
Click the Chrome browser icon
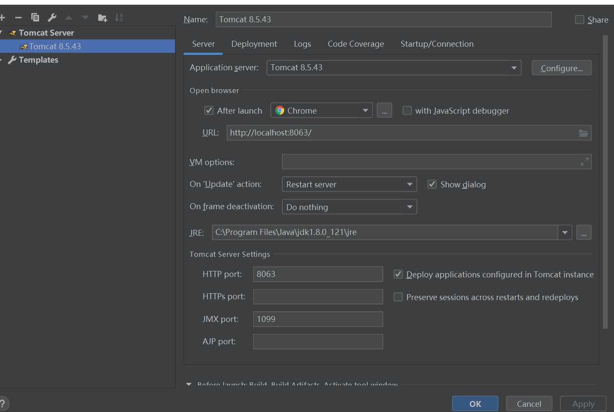pos(280,111)
